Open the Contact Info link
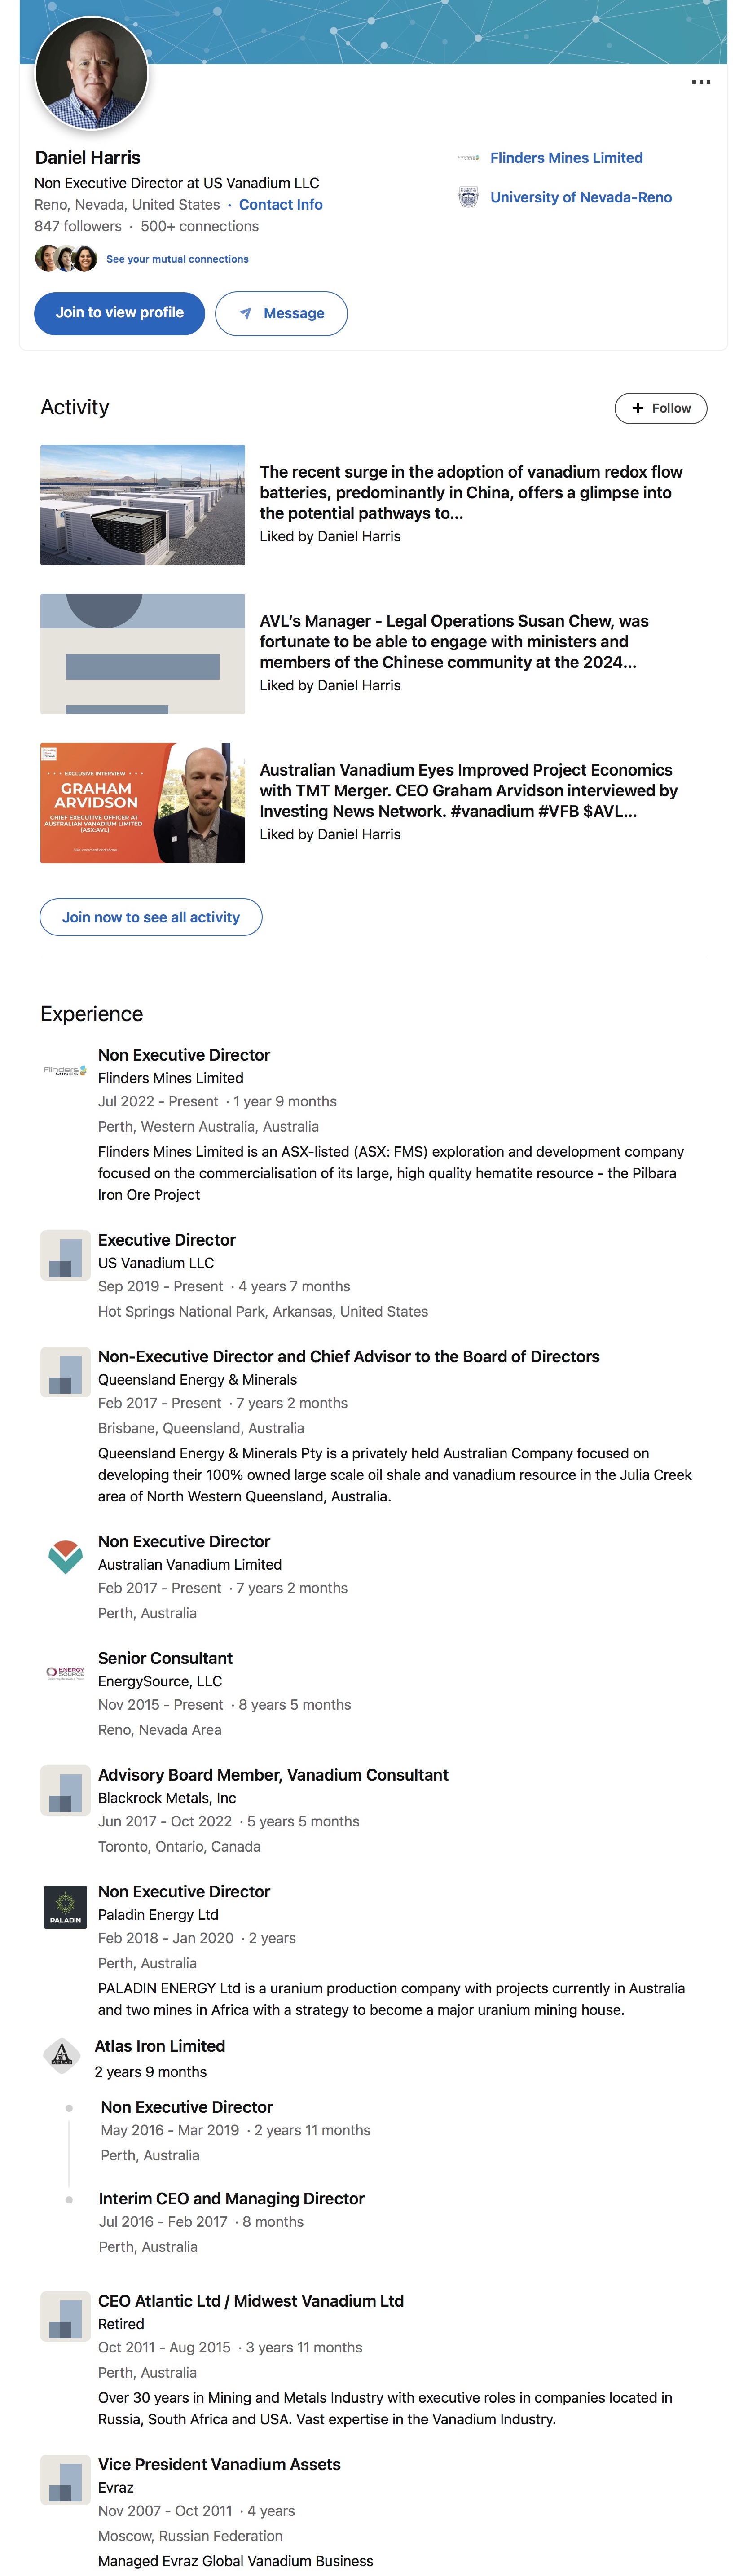This screenshot has height=2576, width=748. [280, 204]
